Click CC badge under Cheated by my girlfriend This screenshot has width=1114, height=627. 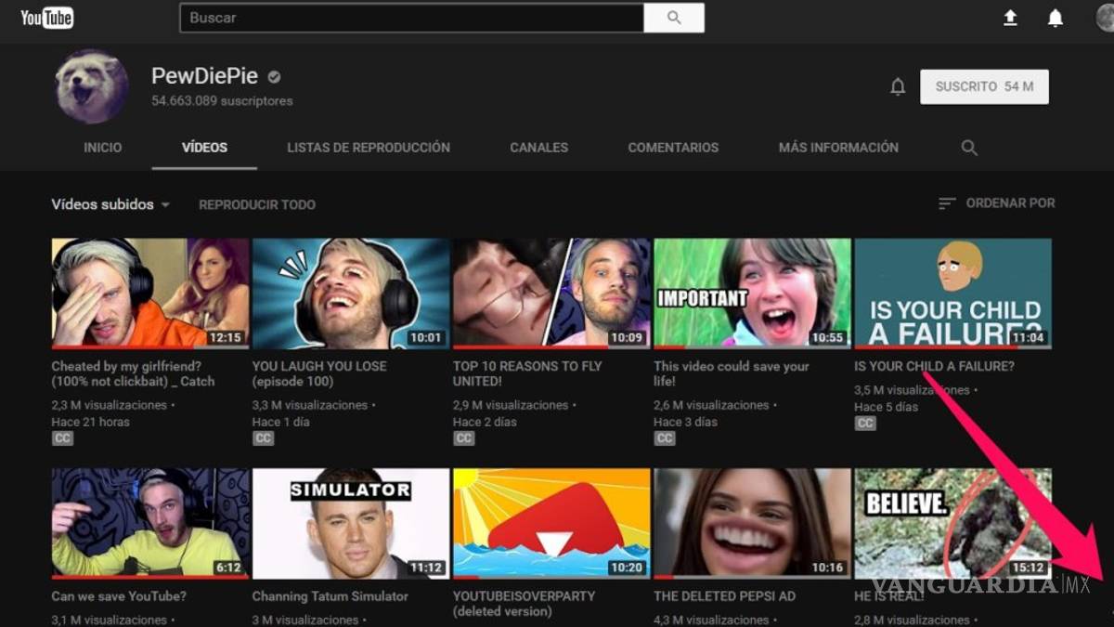point(62,438)
